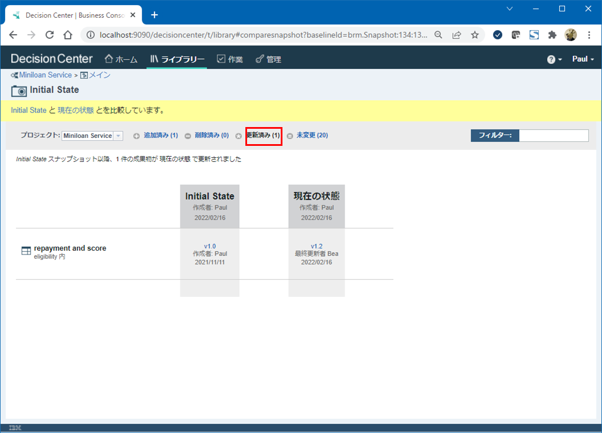Open version v1.2 link
Screen dimensions: 602x433
(x=316, y=246)
